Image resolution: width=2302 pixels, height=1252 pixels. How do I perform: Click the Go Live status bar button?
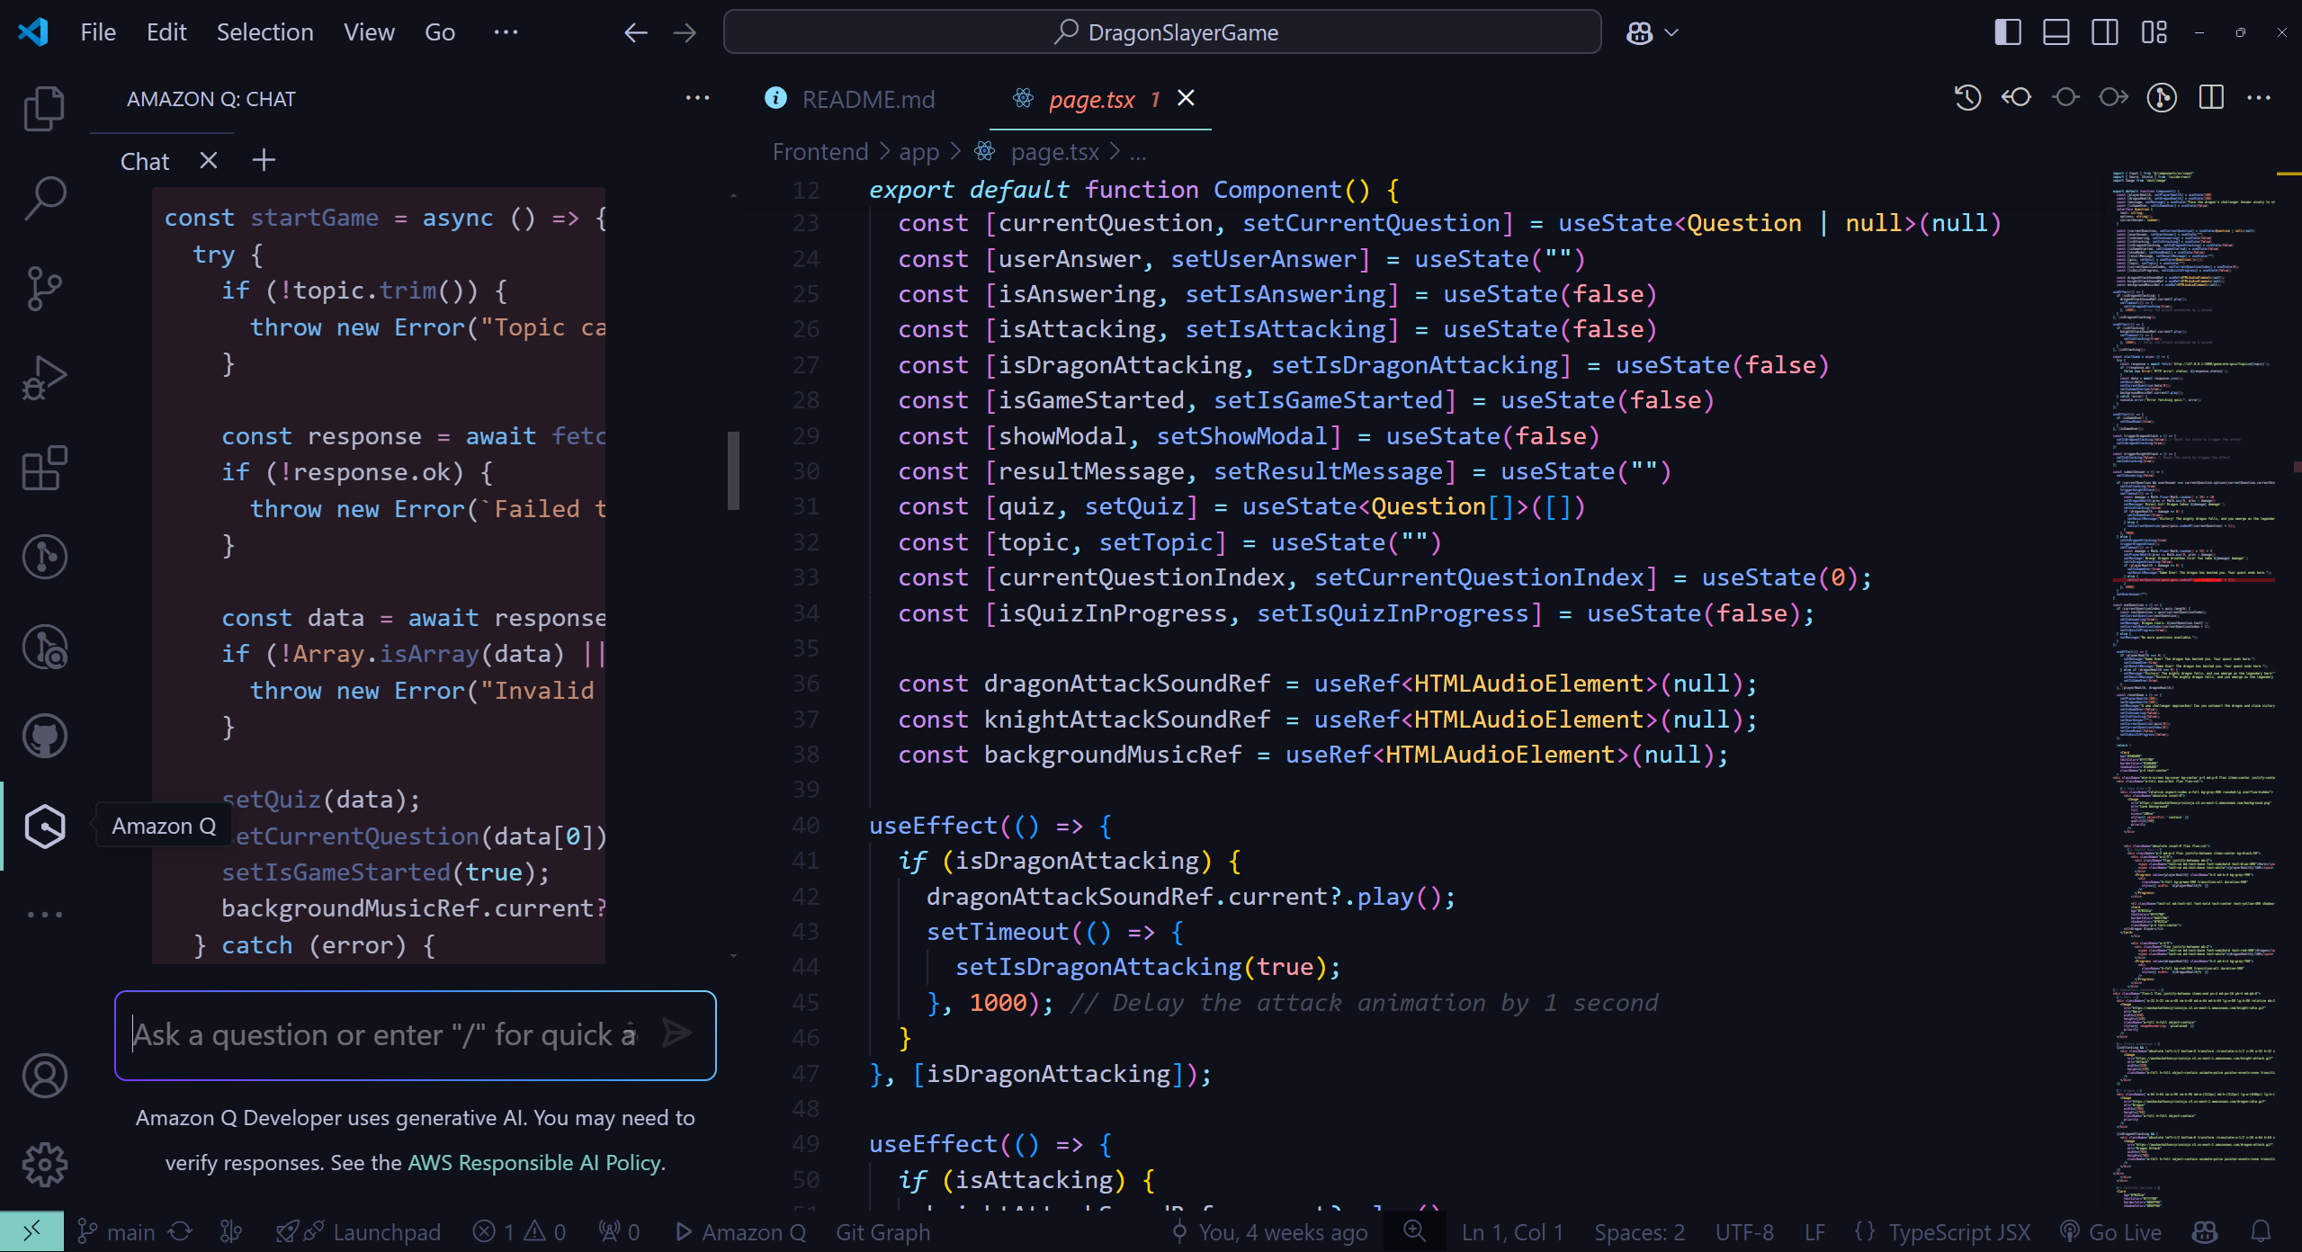click(x=2110, y=1231)
